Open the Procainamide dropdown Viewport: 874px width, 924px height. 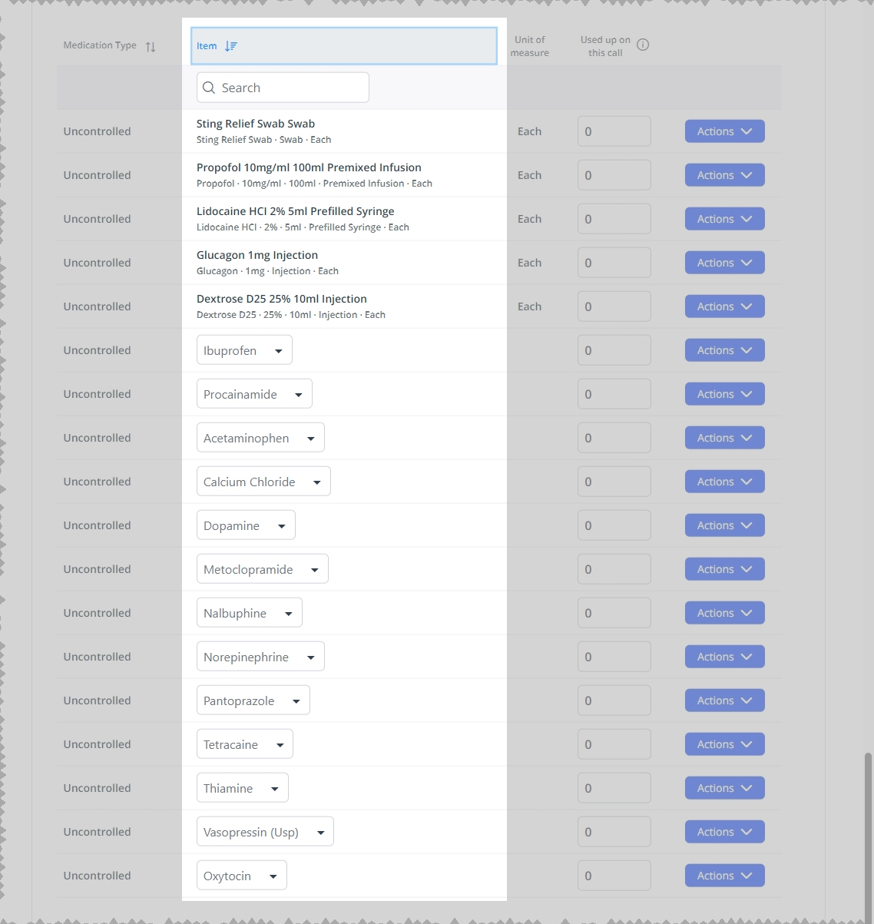coord(254,394)
